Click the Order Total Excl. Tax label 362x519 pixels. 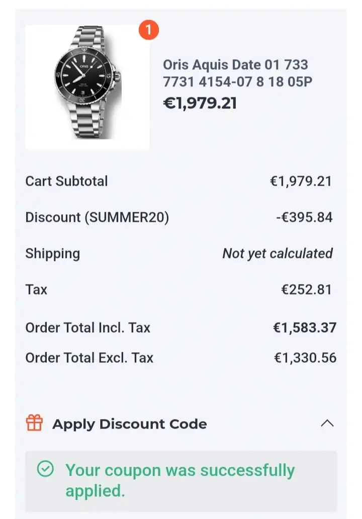[89, 358]
